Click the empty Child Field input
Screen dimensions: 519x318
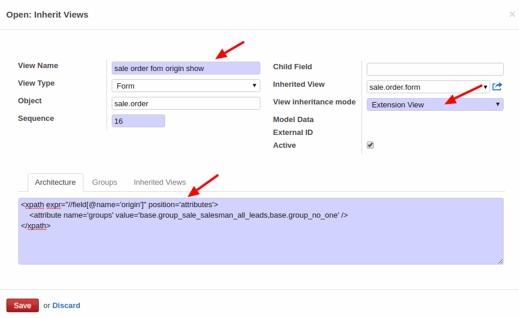pos(435,69)
